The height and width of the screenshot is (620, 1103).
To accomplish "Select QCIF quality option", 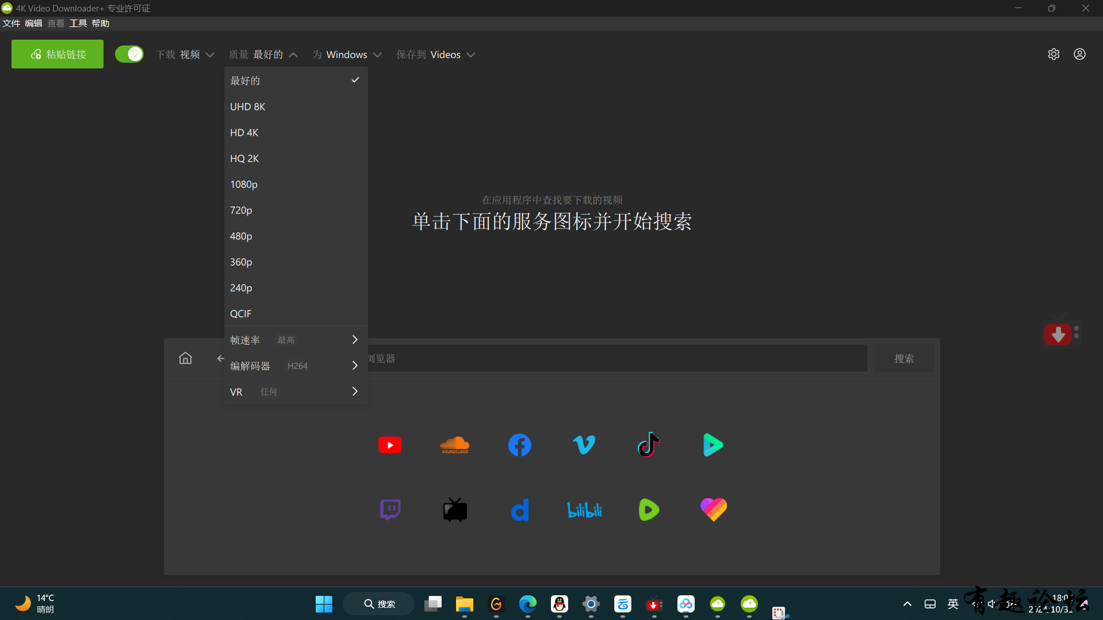I will click(x=296, y=313).
